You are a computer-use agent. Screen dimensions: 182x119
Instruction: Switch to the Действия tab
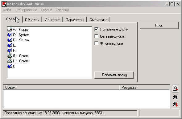52,20
